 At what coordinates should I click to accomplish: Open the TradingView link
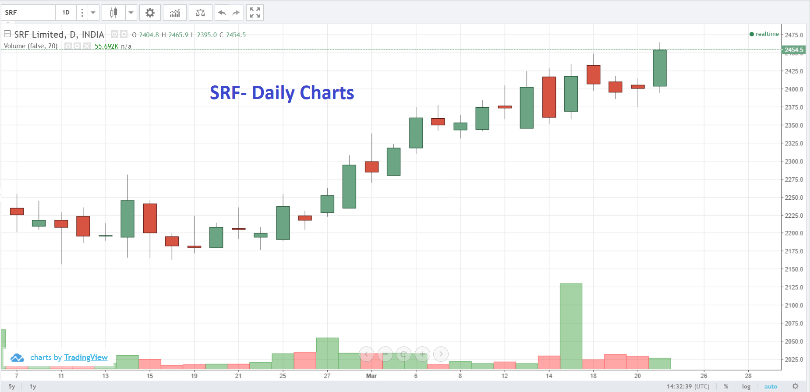tap(86, 357)
